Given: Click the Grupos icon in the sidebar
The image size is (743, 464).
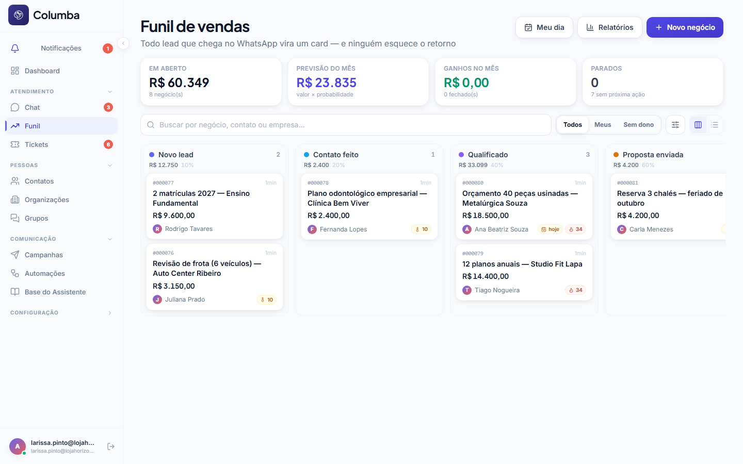Looking at the screenshot, I should click(x=15, y=218).
